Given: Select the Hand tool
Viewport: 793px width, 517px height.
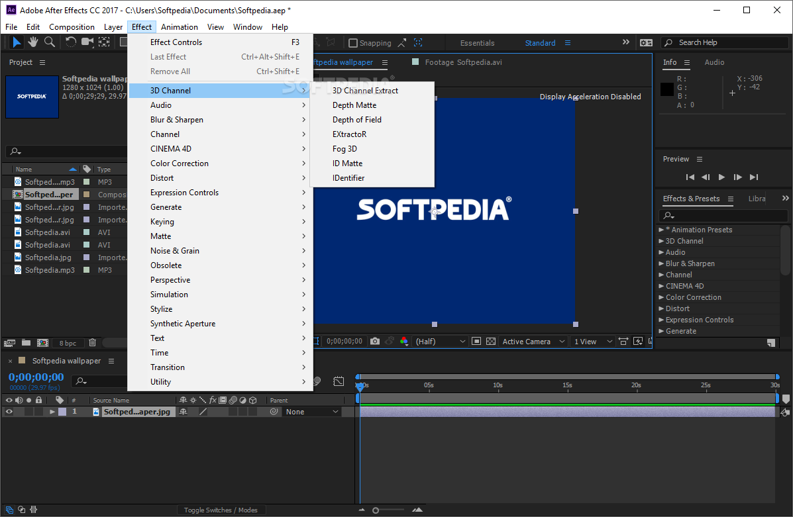Looking at the screenshot, I should coord(33,42).
